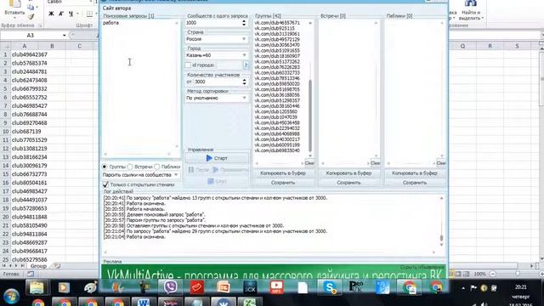Click the 'Количество участников' stepper arrows
This screenshot has height=306, width=544.
[244, 82]
